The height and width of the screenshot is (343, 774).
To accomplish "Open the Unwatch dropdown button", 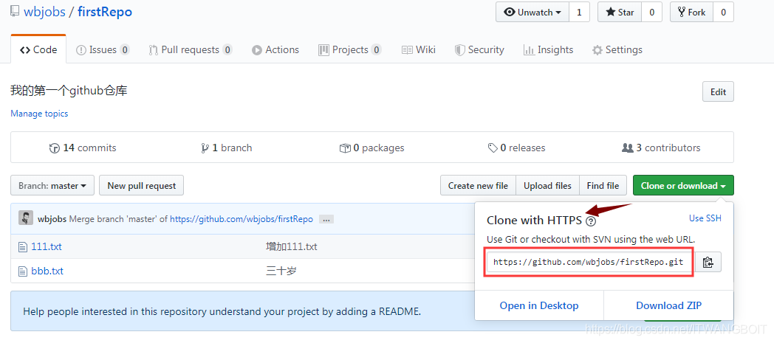I will coord(532,13).
